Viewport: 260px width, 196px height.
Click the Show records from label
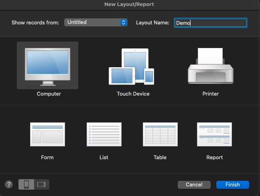pos(35,22)
